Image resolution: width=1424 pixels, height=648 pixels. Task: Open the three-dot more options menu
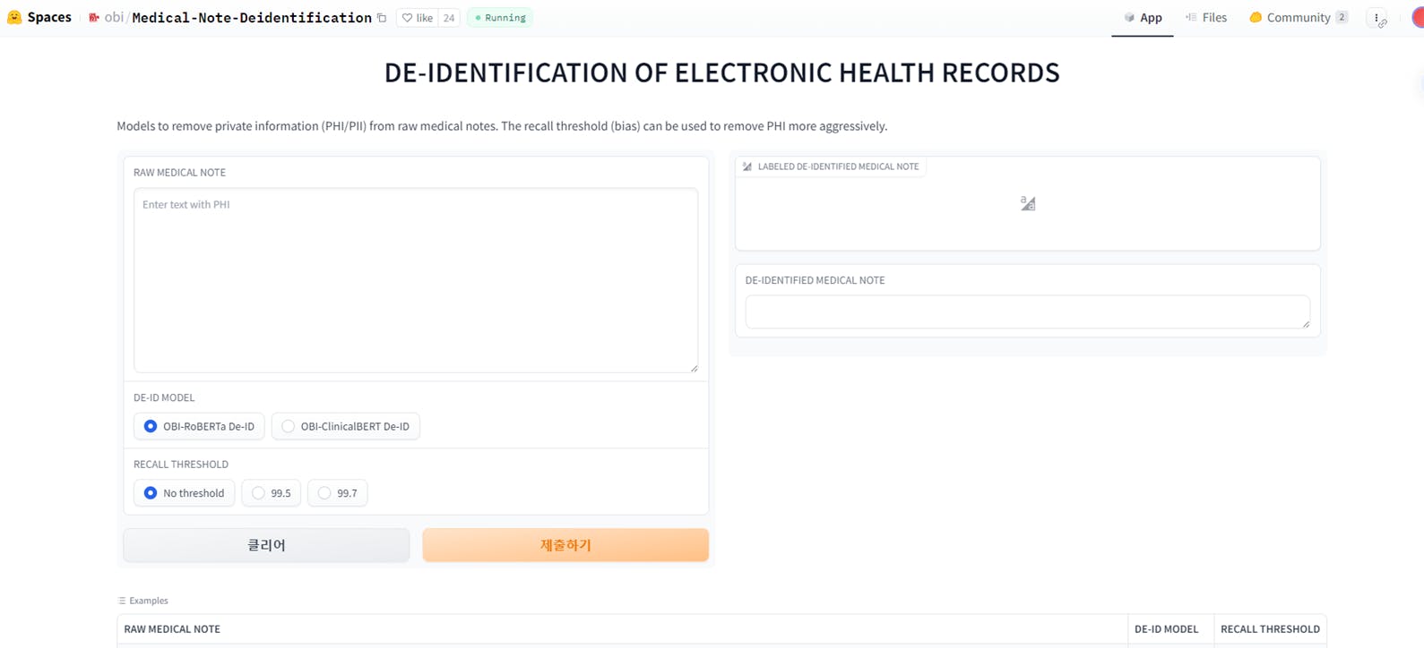tap(1377, 18)
